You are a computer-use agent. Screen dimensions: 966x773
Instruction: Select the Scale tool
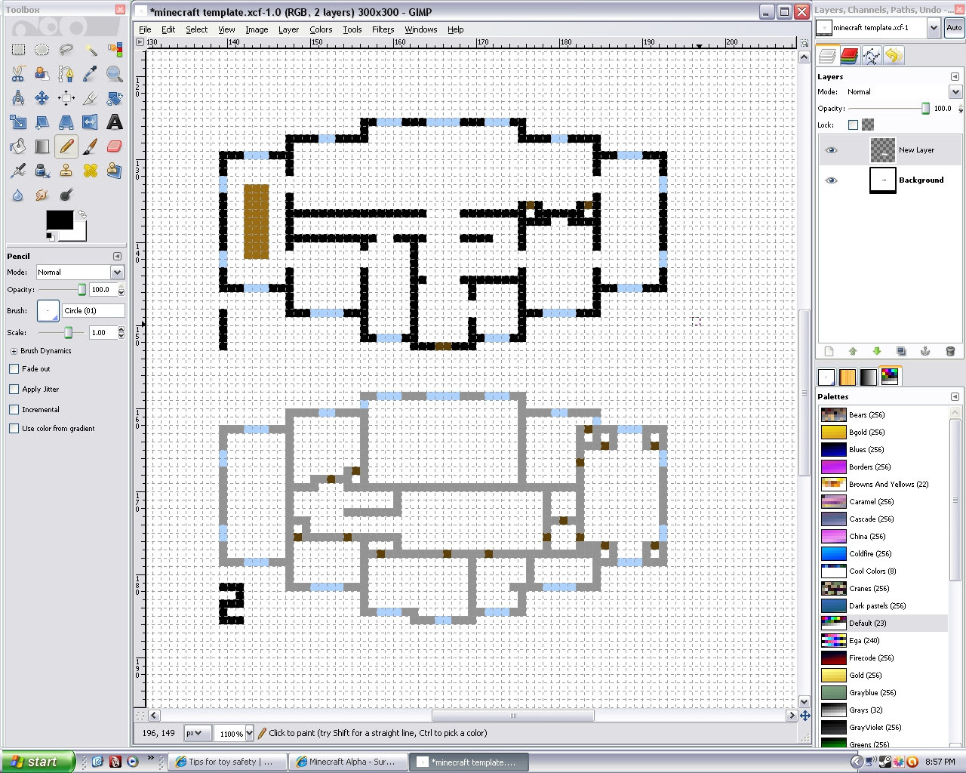tap(18, 122)
